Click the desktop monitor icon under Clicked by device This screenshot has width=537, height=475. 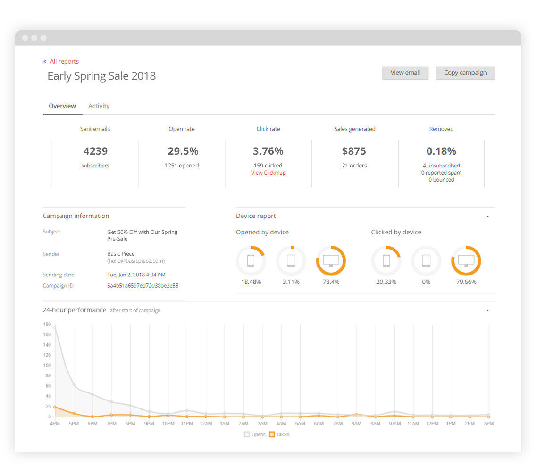pyautogui.click(x=466, y=260)
